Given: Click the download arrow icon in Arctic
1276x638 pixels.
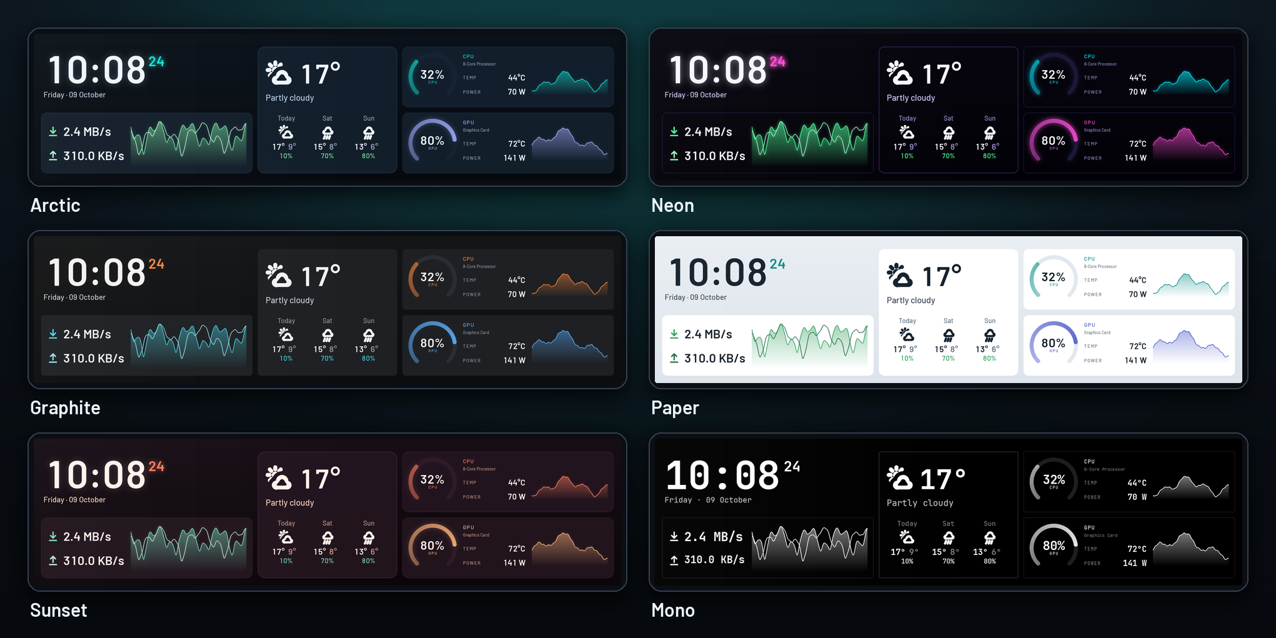Looking at the screenshot, I should 53,132.
